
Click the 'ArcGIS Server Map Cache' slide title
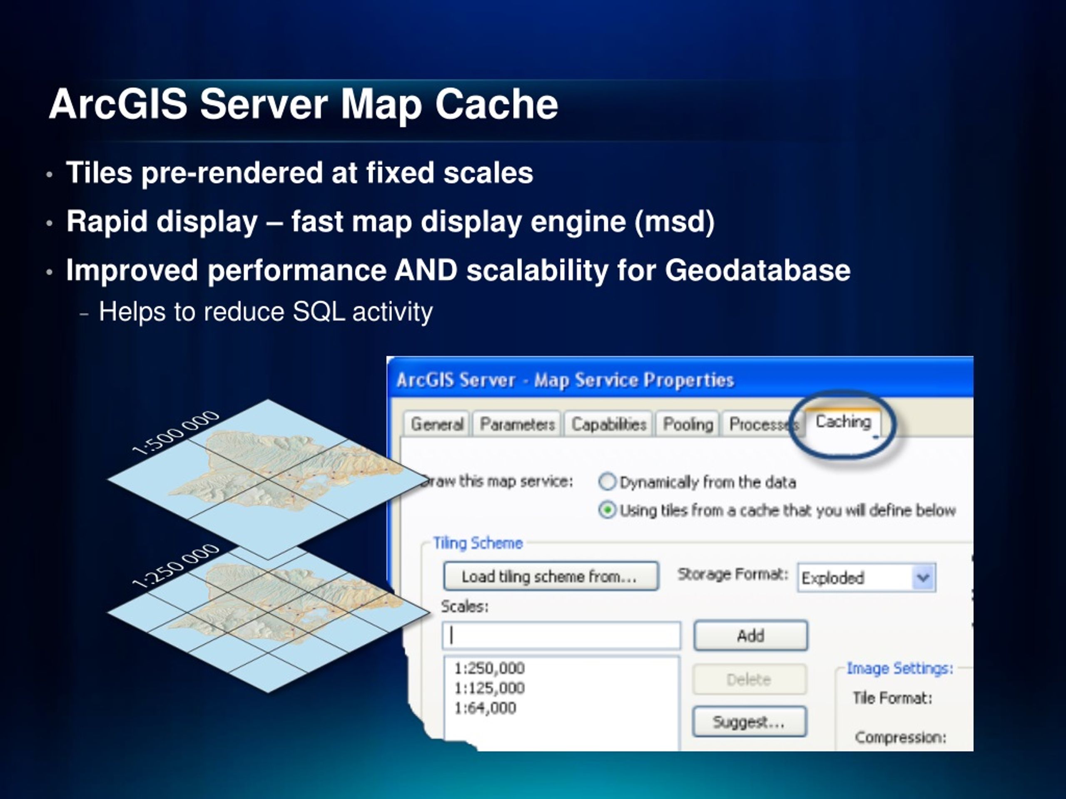303,104
